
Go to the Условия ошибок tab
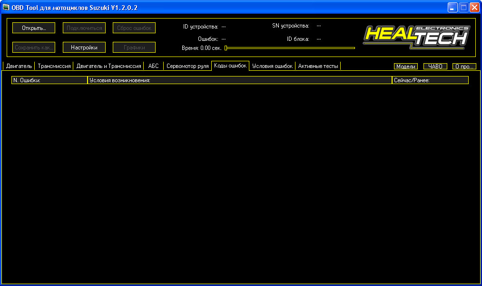[272, 66]
